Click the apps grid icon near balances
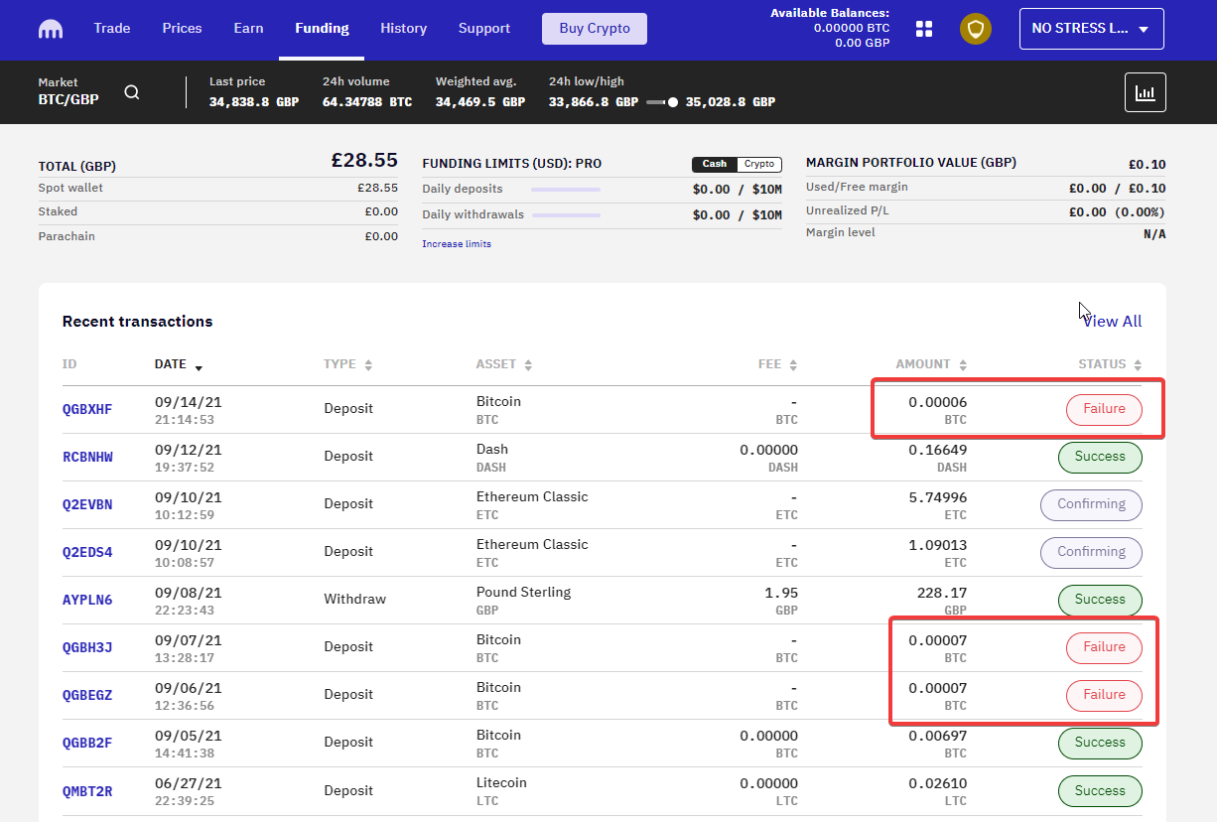 923,29
